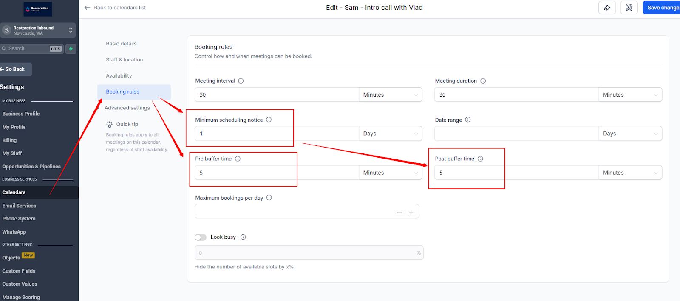Click info icon next to Maximum bookings per day
The height and width of the screenshot is (301, 680).
click(x=269, y=198)
